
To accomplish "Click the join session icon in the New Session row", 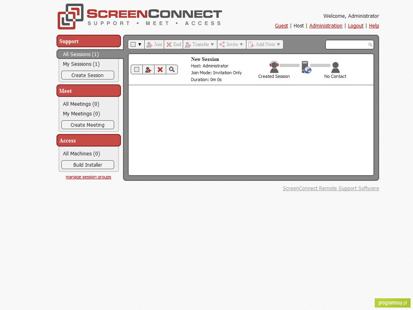I will [148, 69].
